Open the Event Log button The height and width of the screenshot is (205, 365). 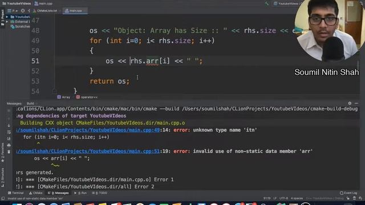pos(348,193)
